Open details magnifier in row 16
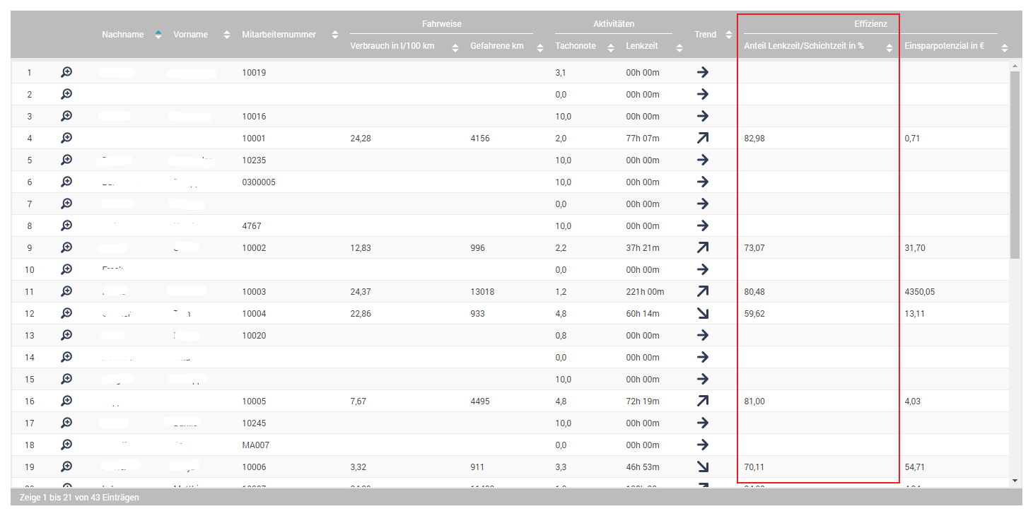The height and width of the screenshot is (516, 1033). tap(66, 401)
